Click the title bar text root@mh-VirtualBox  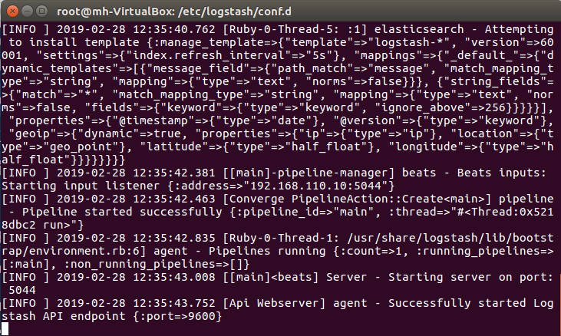[115, 12]
